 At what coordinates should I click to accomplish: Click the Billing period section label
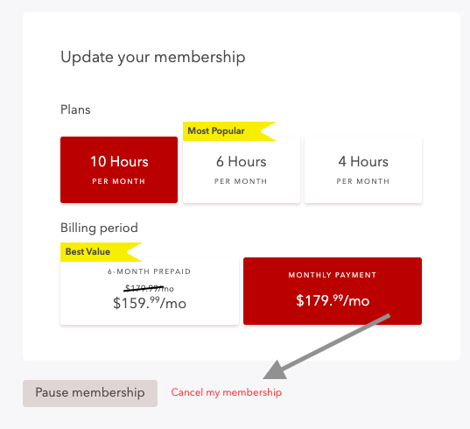(99, 228)
